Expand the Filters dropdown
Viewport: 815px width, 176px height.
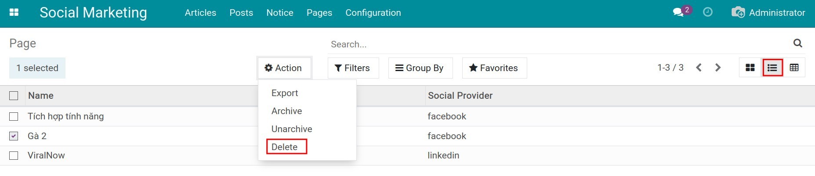353,68
